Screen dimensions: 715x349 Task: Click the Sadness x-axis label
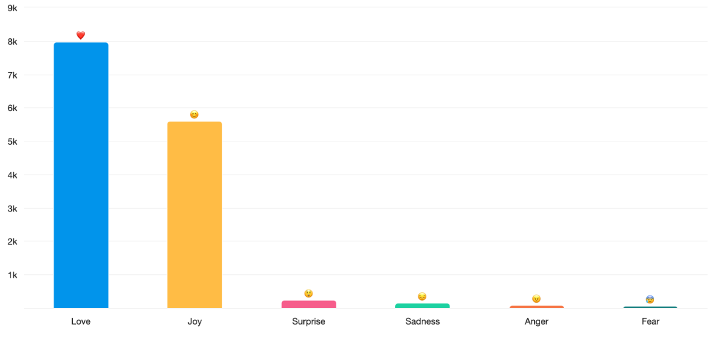coord(422,322)
